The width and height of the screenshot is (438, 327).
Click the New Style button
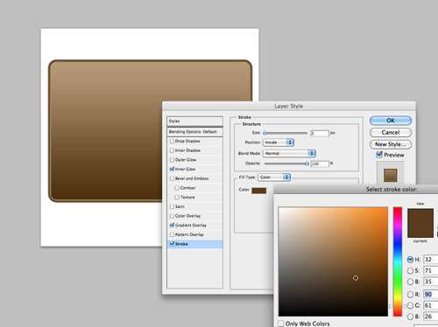[391, 144]
